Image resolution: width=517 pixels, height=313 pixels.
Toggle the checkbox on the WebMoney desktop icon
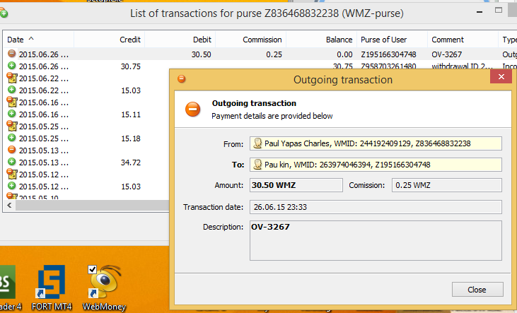click(x=93, y=269)
